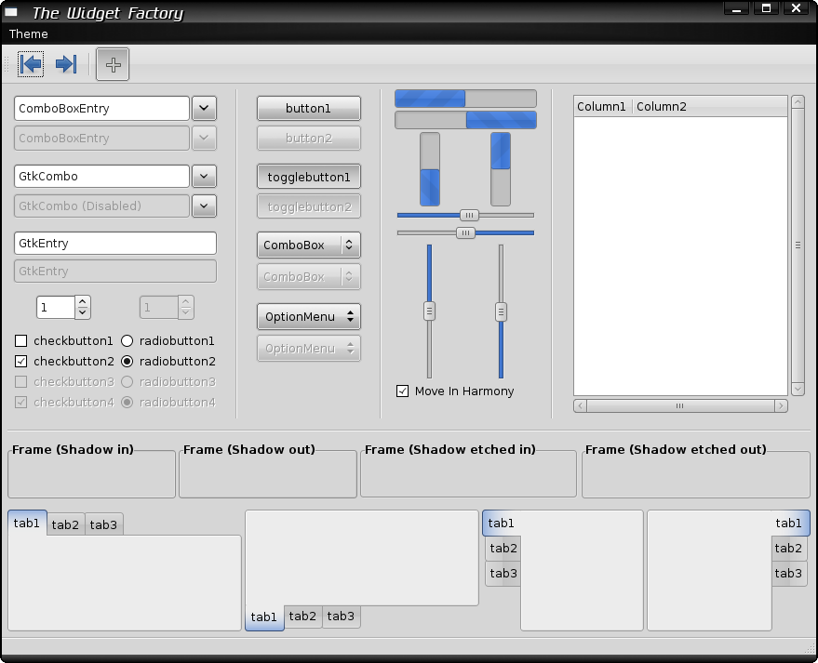Screen dimensions: 818x663
Task: Maximize The Widget Factory window
Action: (766, 7)
